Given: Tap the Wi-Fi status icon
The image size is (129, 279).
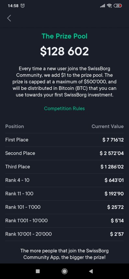Looking at the screenshot, I should 109,6.
